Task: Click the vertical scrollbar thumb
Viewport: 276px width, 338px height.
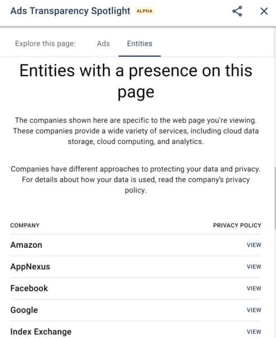Action: pos(275,198)
